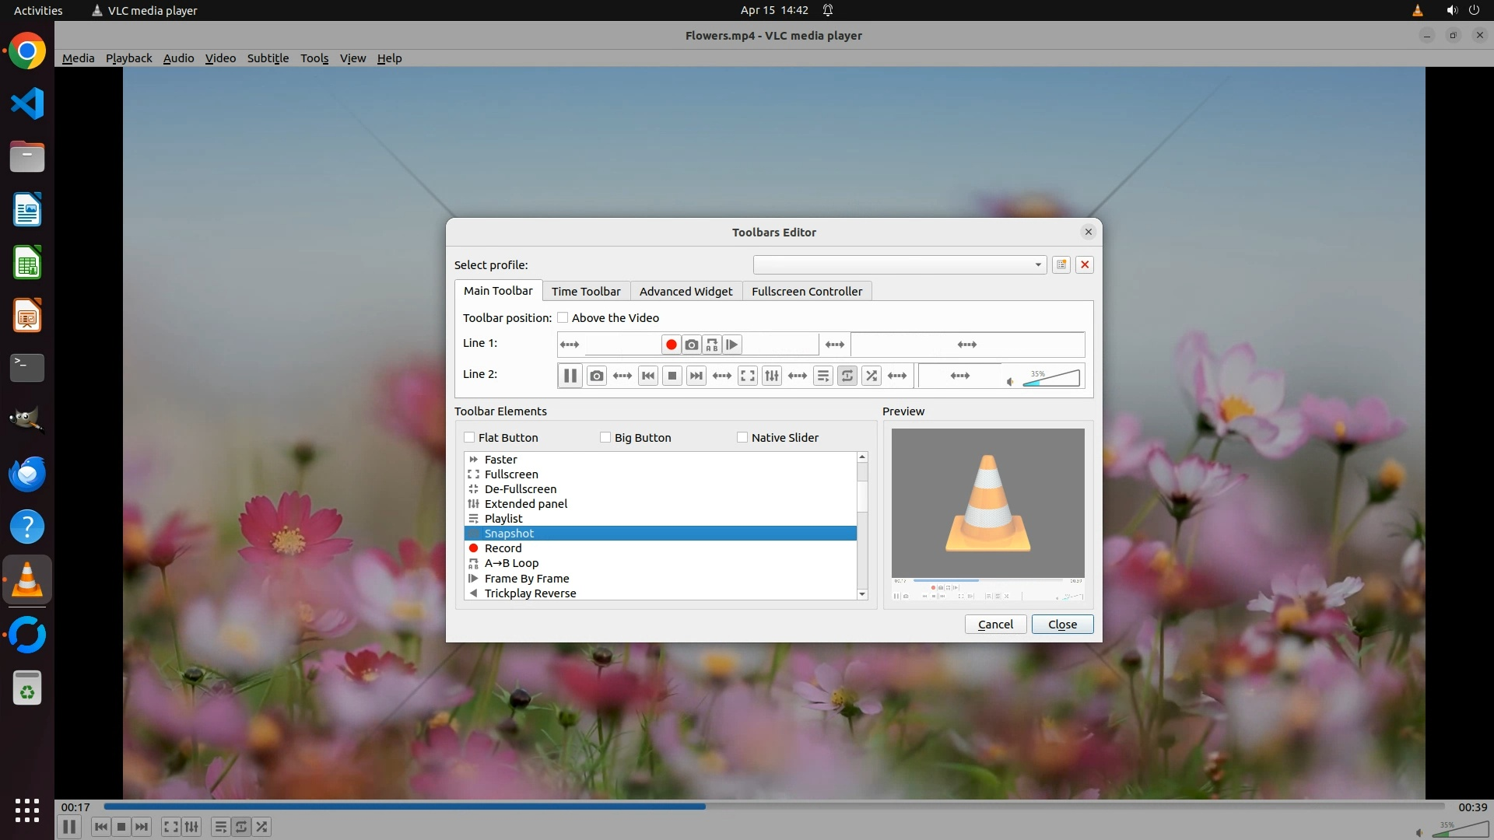This screenshot has width=1494, height=840.
Task: Check the Flat Button option
Action: click(469, 437)
